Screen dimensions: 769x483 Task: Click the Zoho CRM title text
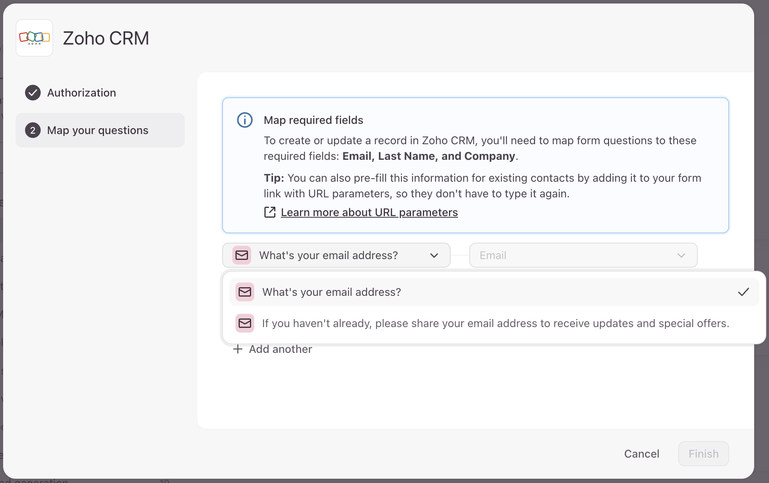[106, 38]
